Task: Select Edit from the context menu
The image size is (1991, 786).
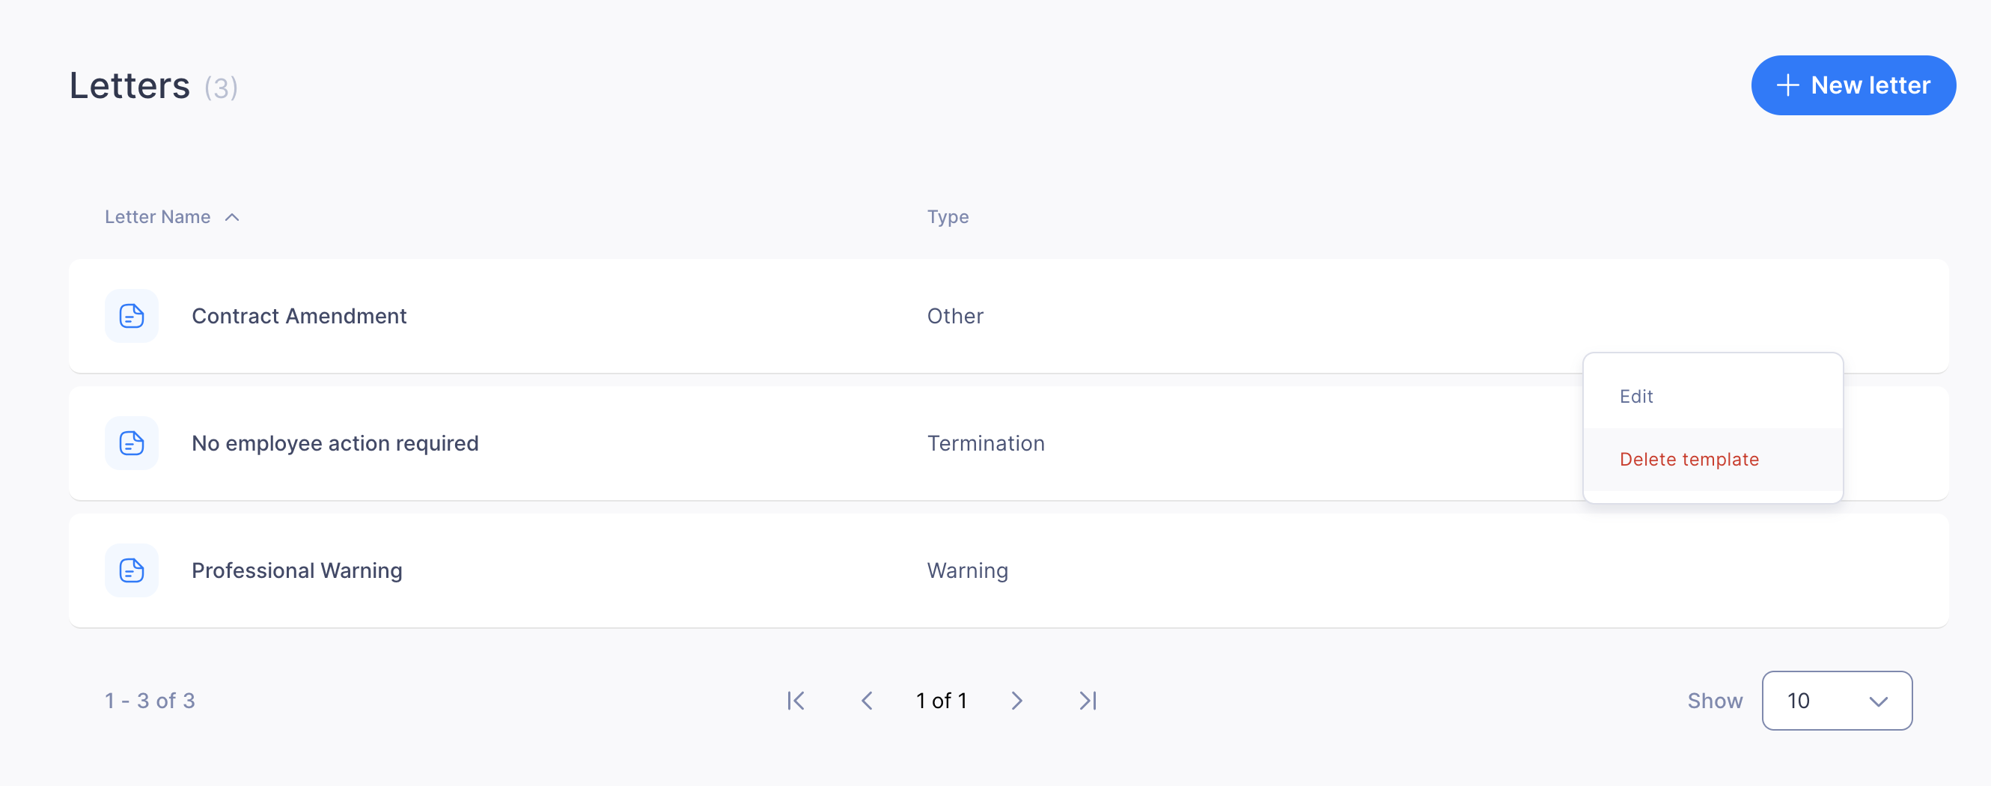Action: (1636, 397)
